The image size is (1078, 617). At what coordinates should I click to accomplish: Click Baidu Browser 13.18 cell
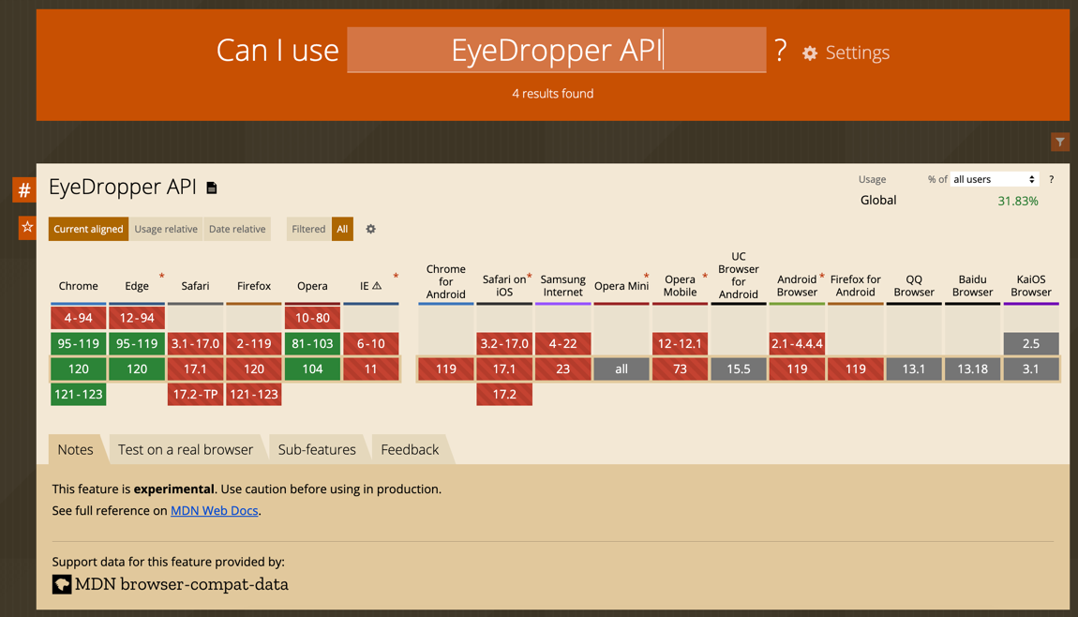972,369
